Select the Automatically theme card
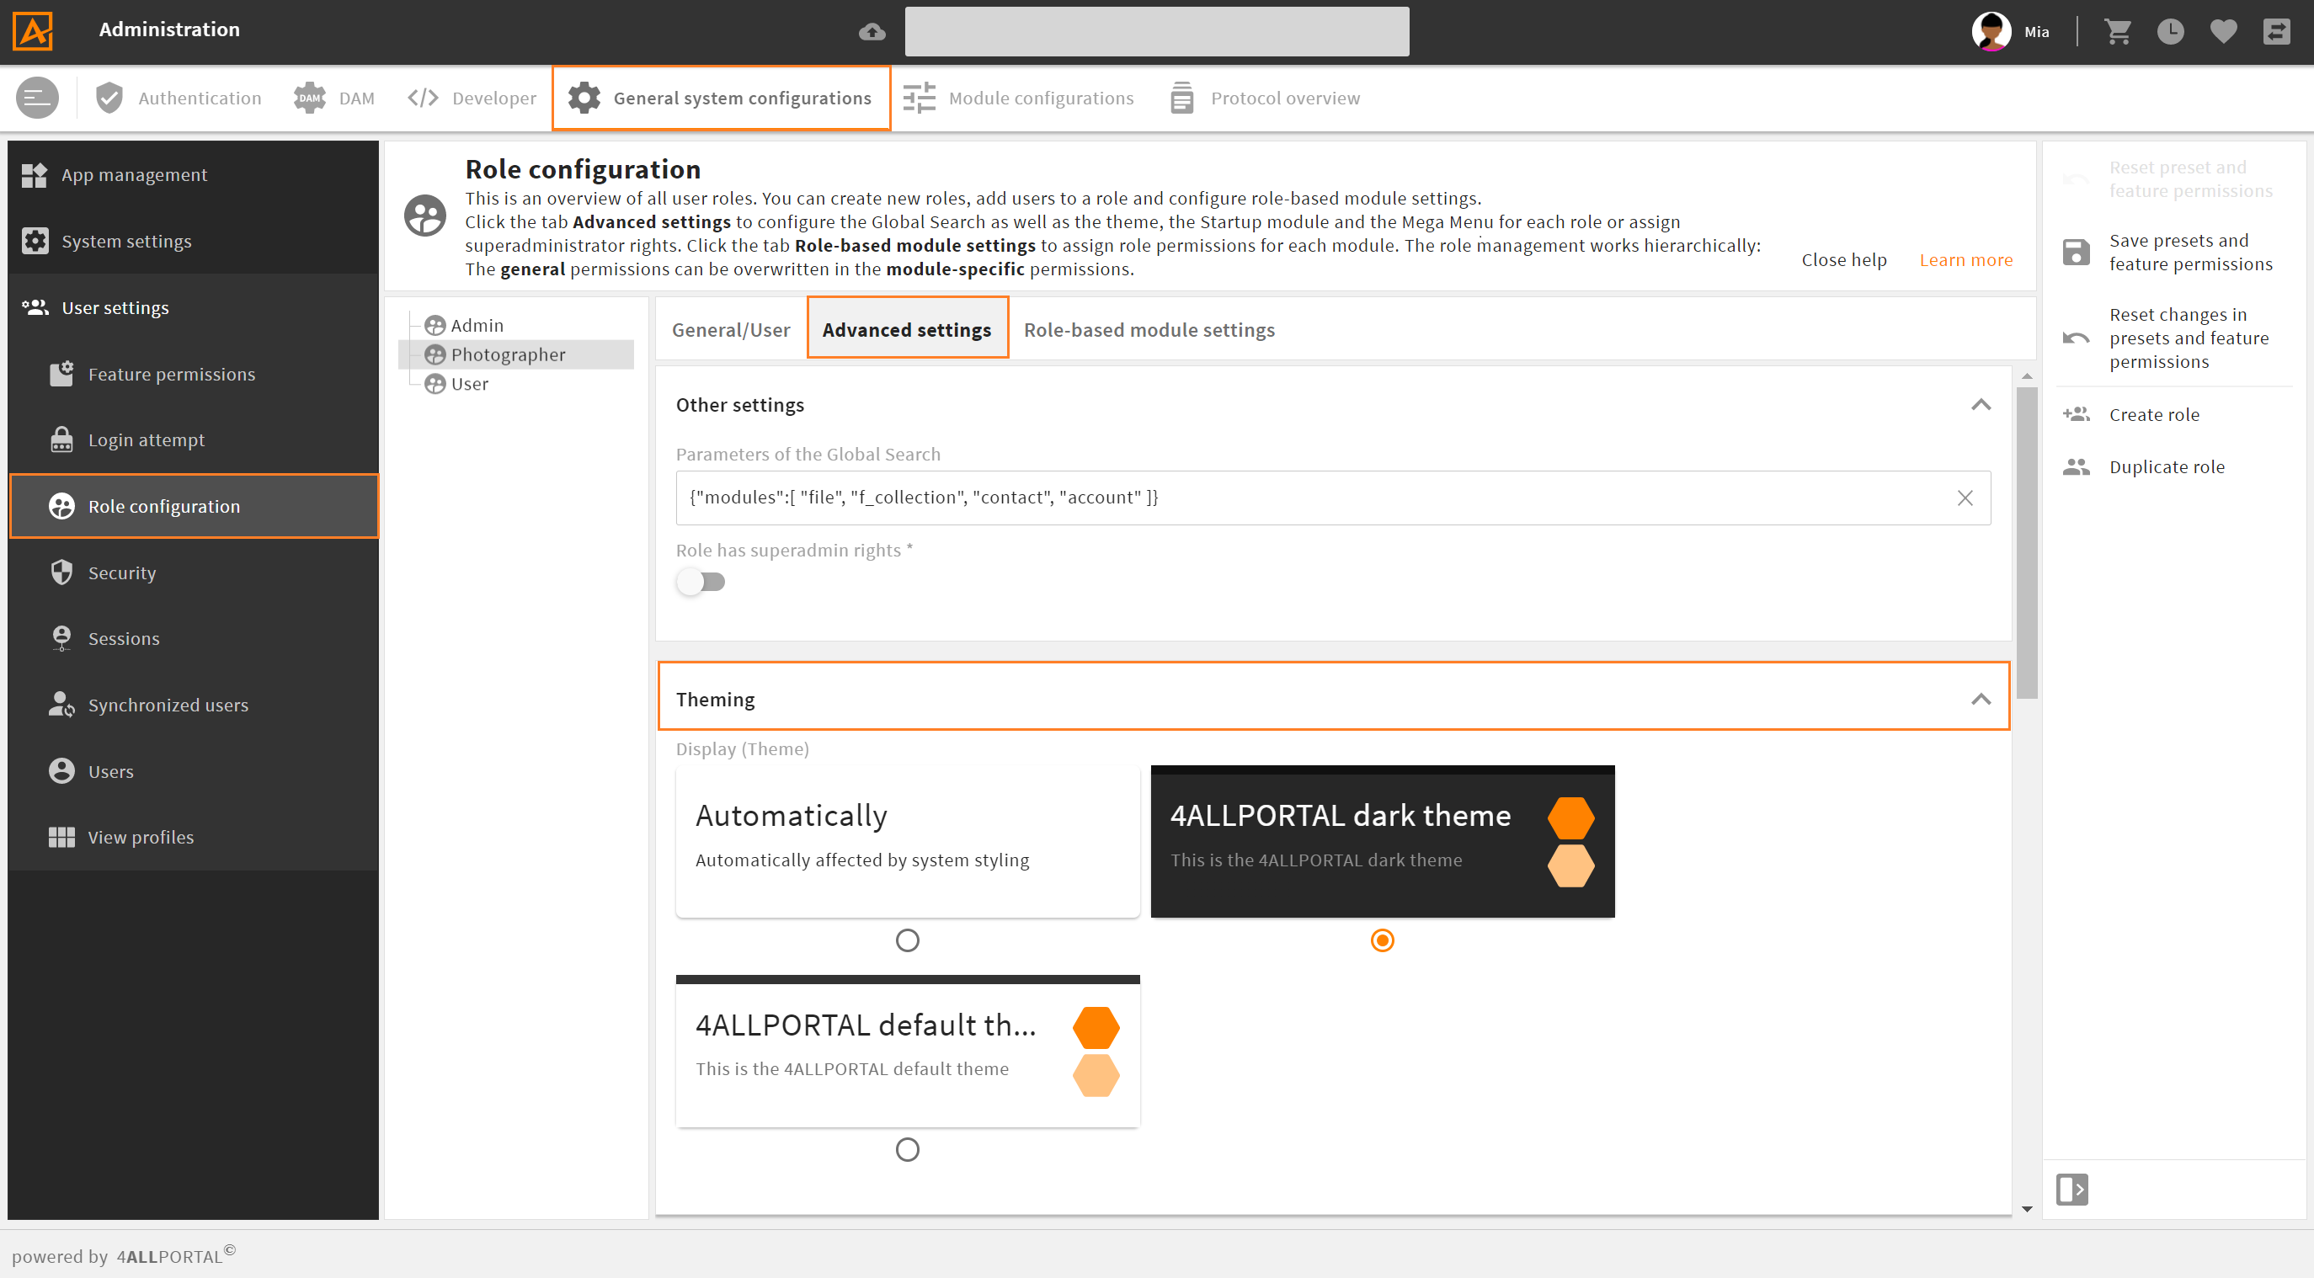The width and height of the screenshot is (2314, 1278). (907, 840)
